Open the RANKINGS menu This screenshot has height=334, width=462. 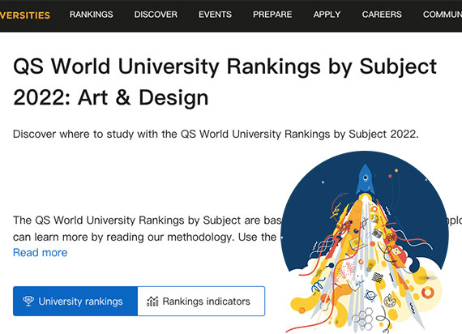[x=91, y=15]
